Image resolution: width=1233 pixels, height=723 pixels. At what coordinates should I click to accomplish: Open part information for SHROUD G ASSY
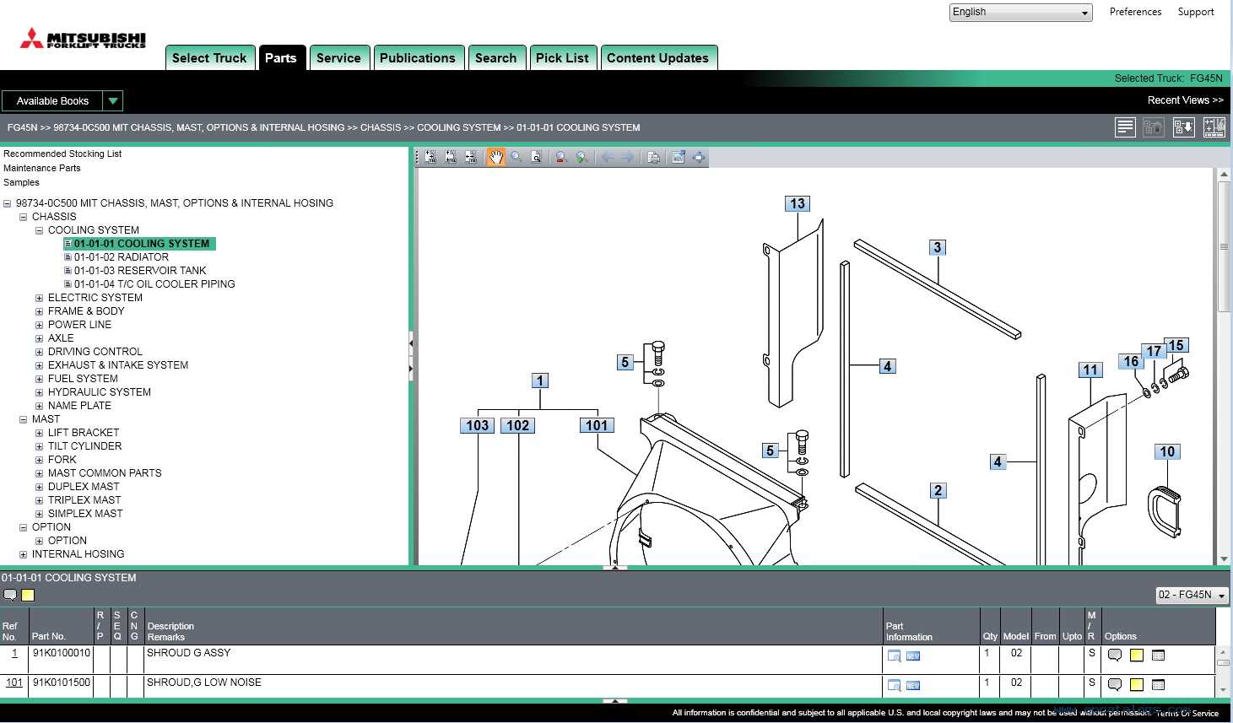(x=894, y=656)
